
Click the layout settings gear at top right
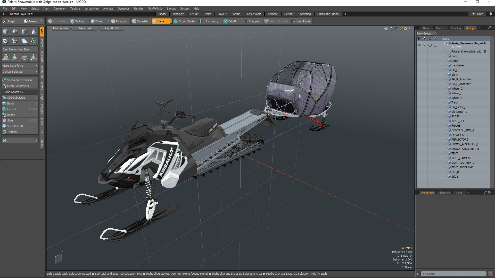(490, 14)
